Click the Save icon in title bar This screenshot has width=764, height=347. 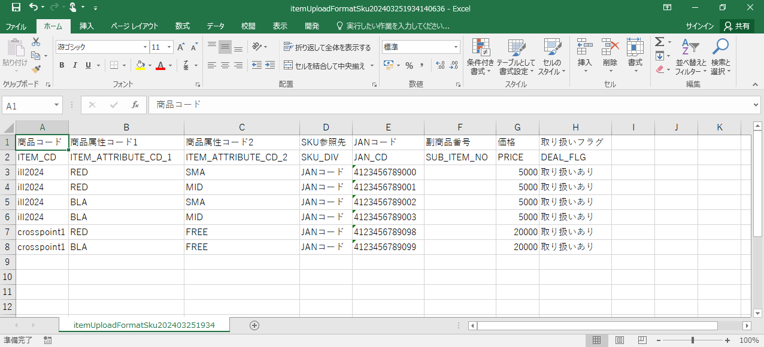point(16,8)
